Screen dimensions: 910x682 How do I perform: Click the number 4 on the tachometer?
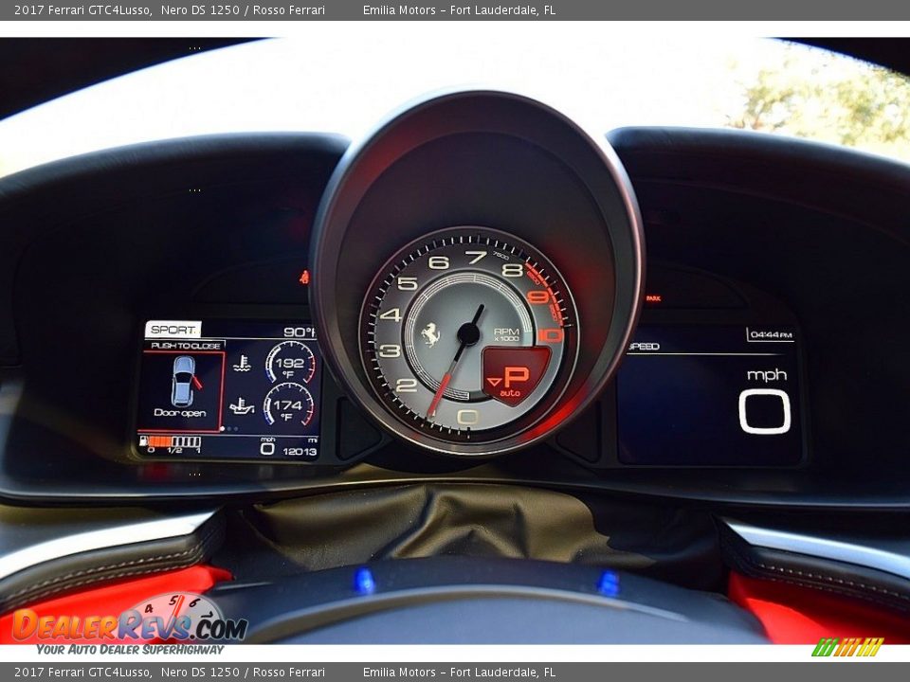(390, 314)
